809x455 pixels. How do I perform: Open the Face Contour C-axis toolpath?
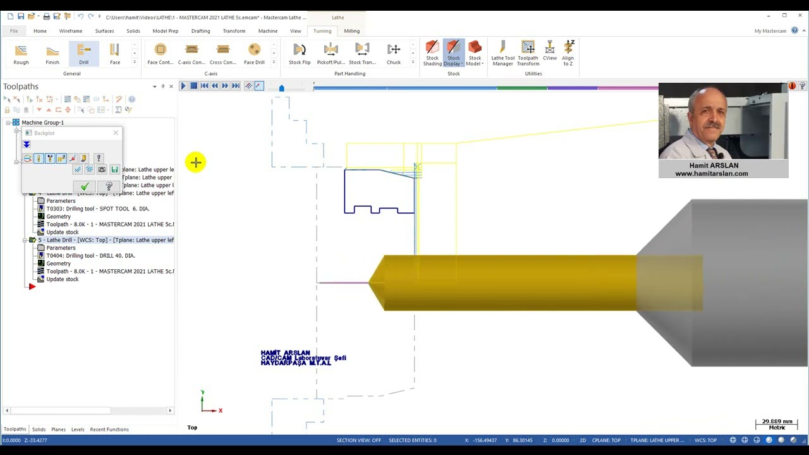[160, 54]
